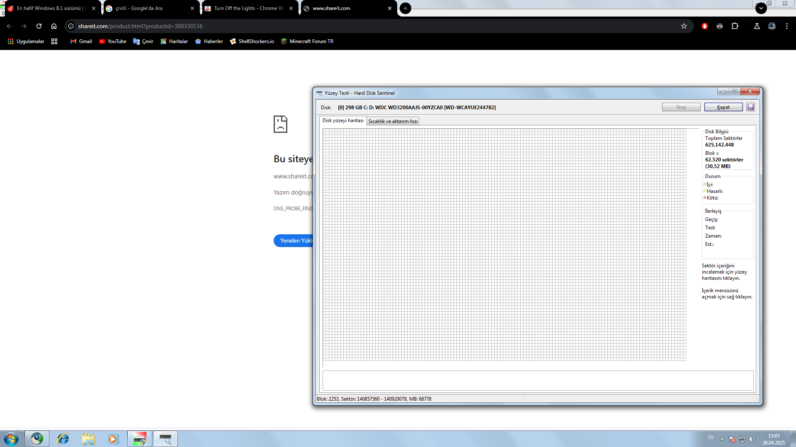Reload the page with the refresh icon
The width and height of the screenshot is (796, 447).
pyautogui.click(x=39, y=26)
